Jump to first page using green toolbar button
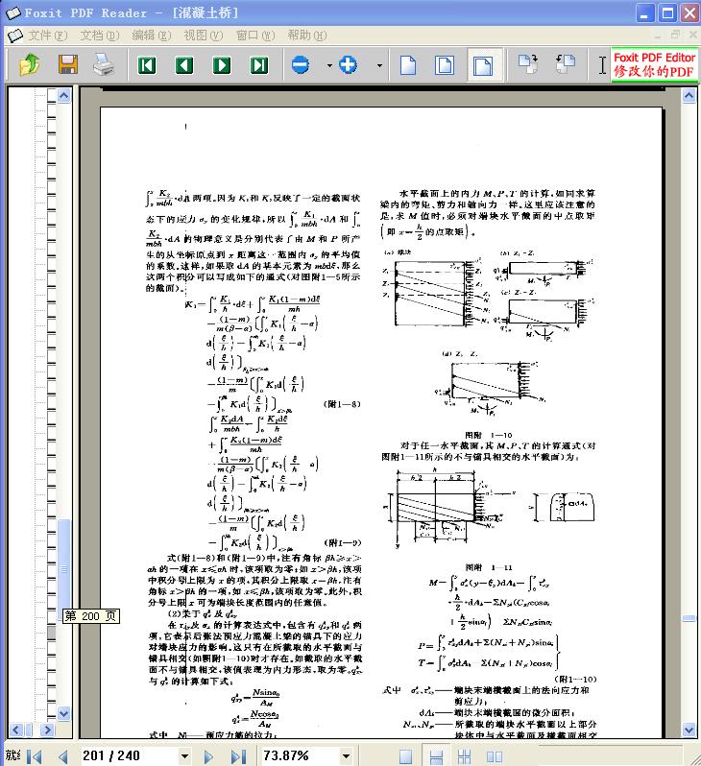The width and height of the screenshot is (701, 766). [x=147, y=65]
